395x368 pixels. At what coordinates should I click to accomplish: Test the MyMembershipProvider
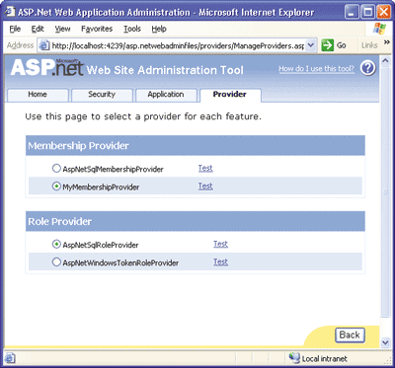(x=205, y=186)
